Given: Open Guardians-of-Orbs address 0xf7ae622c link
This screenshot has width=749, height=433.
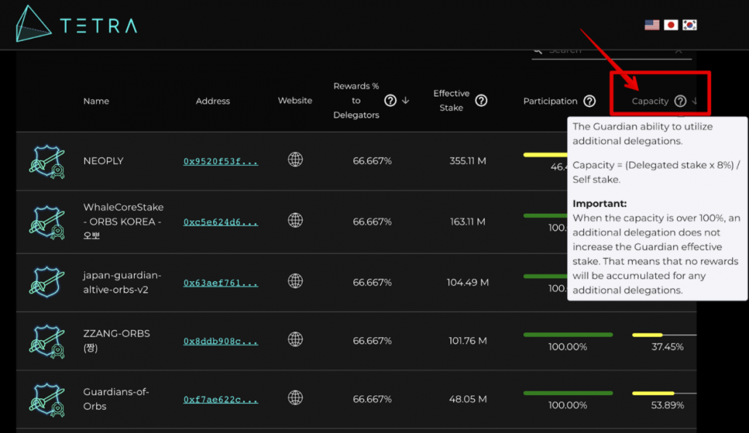Looking at the screenshot, I should click(x=220, y=400).
